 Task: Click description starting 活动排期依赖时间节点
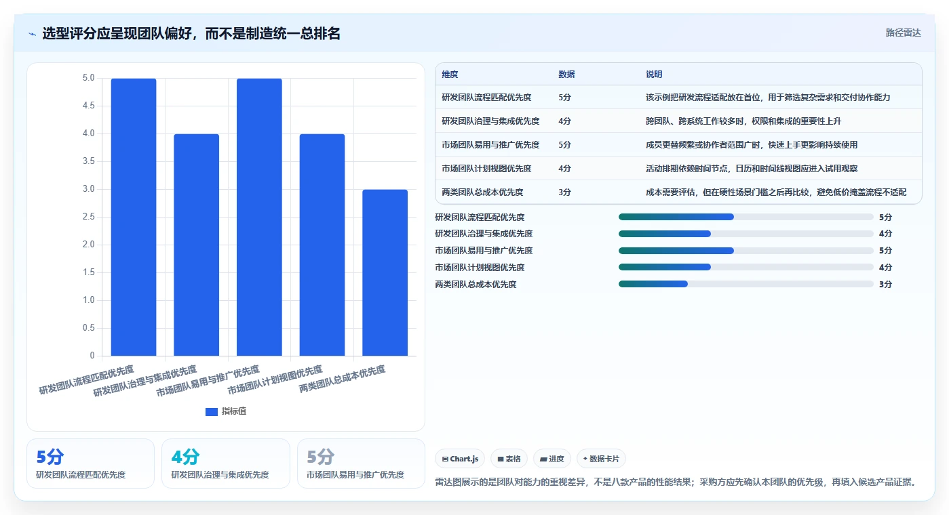tap(752, 169)
